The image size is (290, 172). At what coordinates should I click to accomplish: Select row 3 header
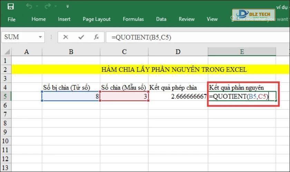[6, 78]
